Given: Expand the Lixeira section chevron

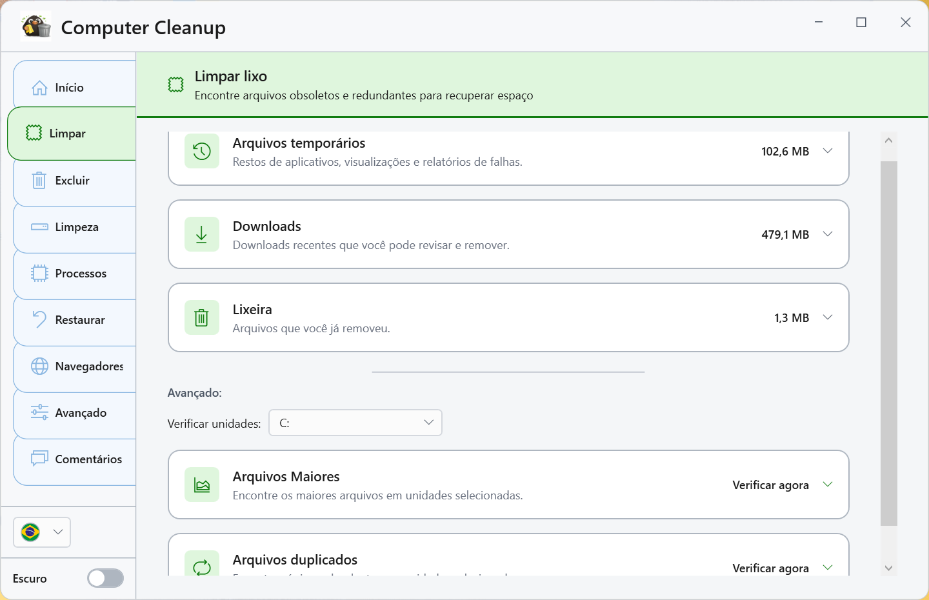Looking at the screenshot, I should (x=828, y=317).
